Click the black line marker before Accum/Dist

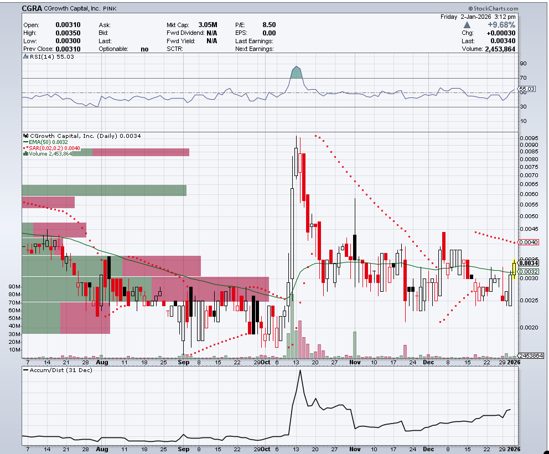[25, 370]
